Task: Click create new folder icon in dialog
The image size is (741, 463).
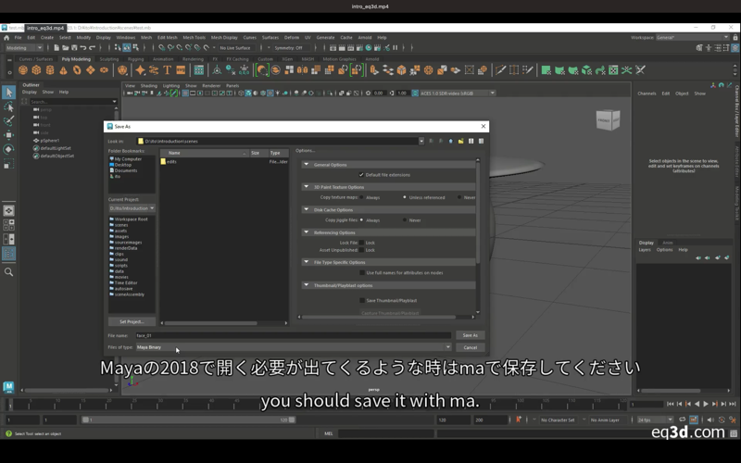Action: [461, 141]
